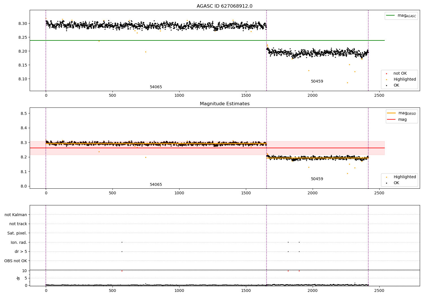
Task: Click the red mag line in middle plot
Action: [x=207, y=148]
